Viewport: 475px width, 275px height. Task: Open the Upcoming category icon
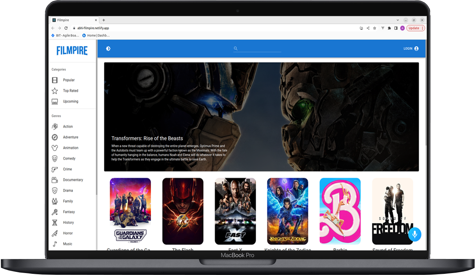tap(55, 101)
